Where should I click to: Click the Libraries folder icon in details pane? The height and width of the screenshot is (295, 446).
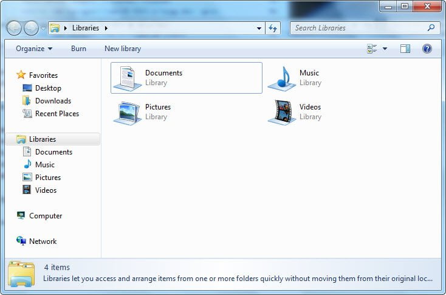(x=21, y=274)
